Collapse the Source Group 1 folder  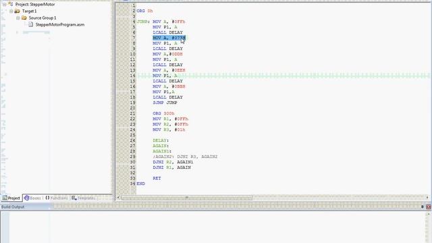pyautogui.click(x=18, y=18)
